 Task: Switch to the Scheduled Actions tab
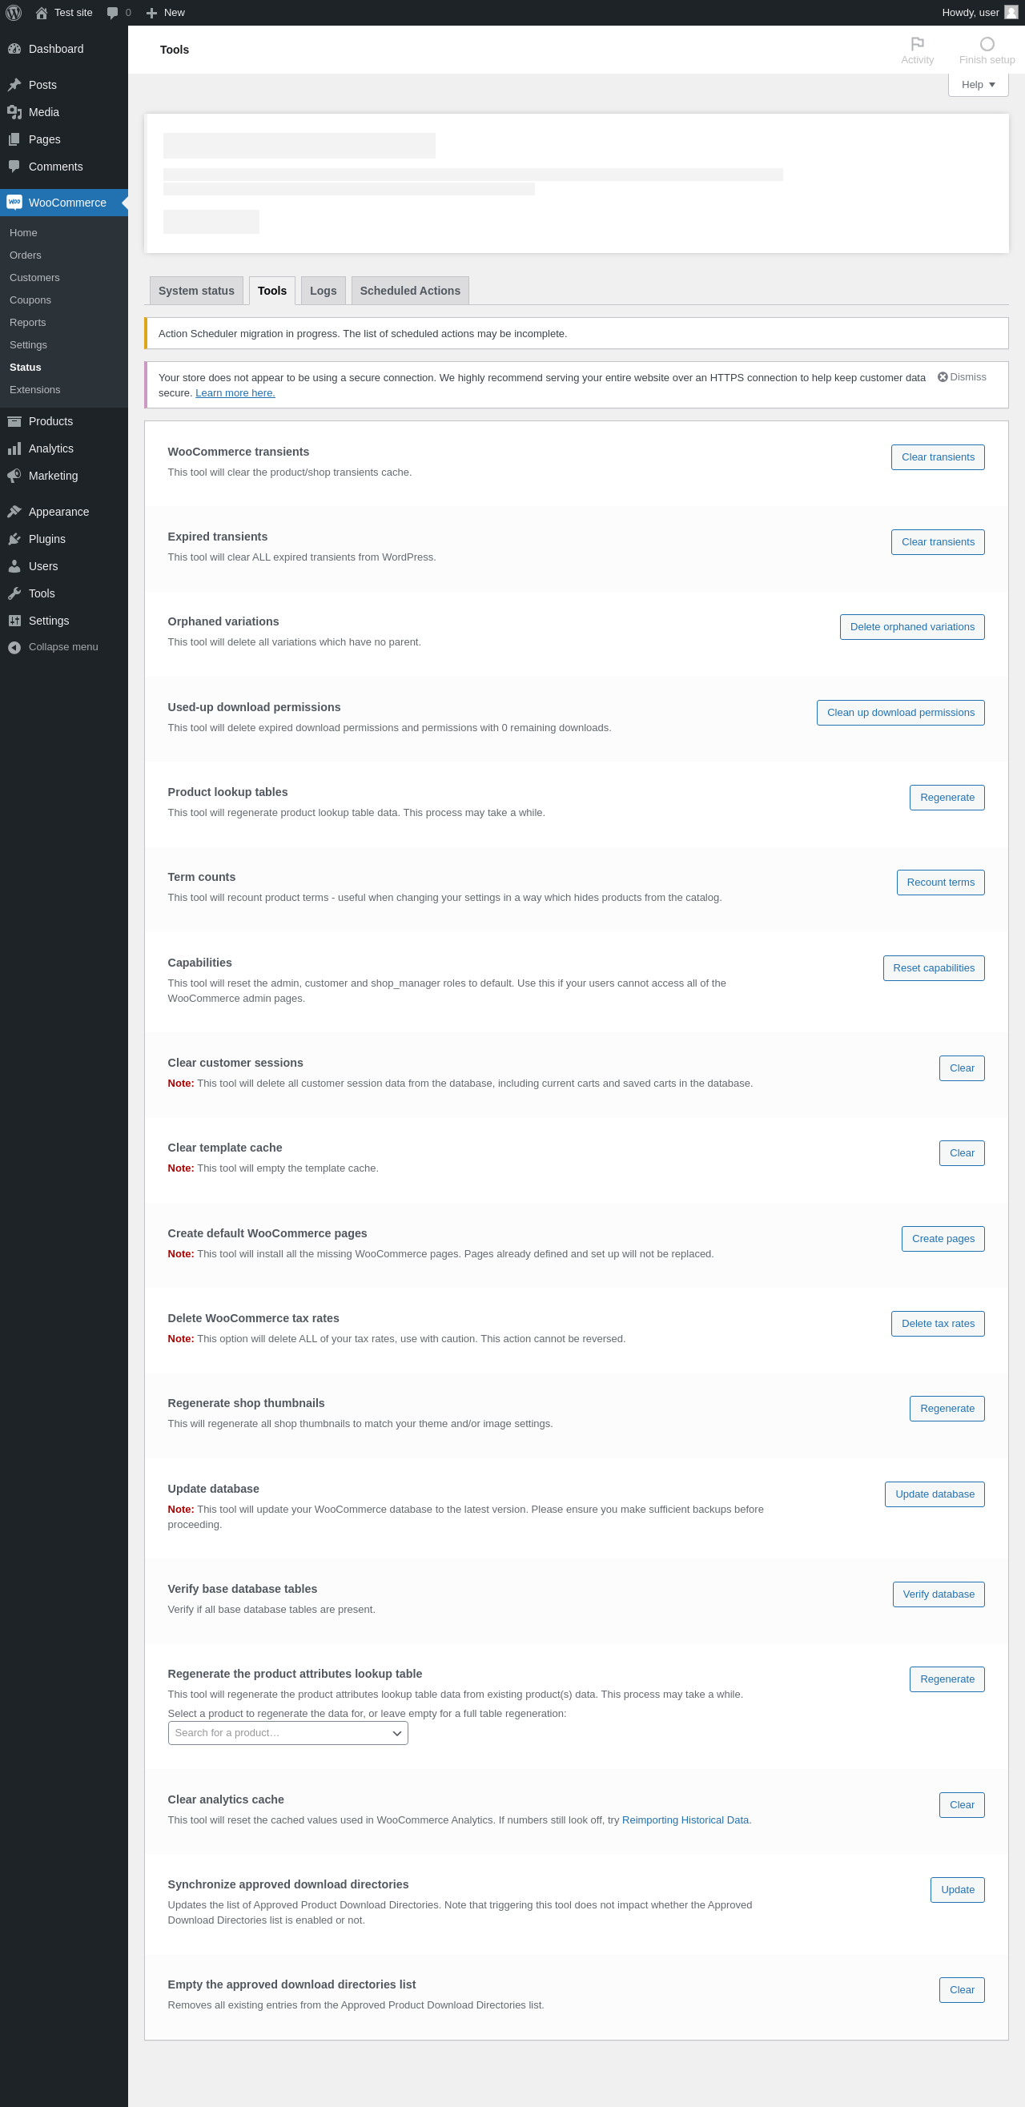pyautogui.click(x=410, y=291)
